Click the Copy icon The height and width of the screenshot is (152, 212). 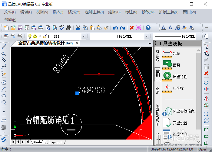tap(85, 28)
